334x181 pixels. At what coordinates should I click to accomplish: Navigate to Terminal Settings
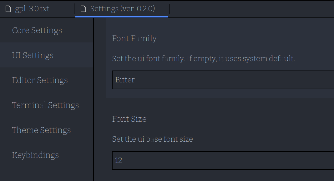click(x=45, y=105)
